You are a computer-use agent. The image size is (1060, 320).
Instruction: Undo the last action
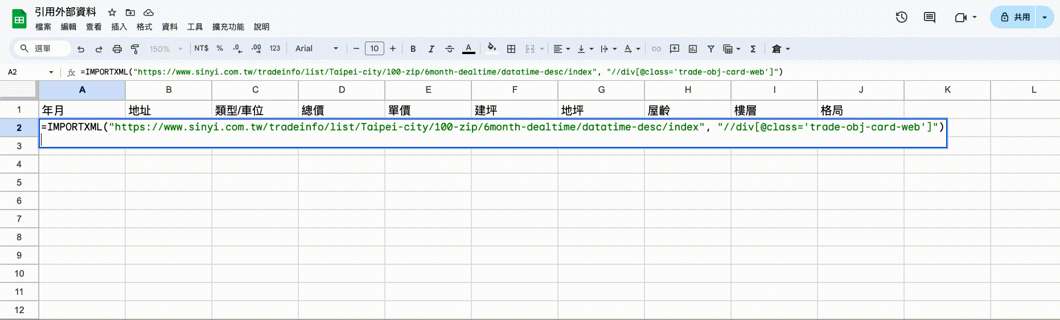(81, 49)
